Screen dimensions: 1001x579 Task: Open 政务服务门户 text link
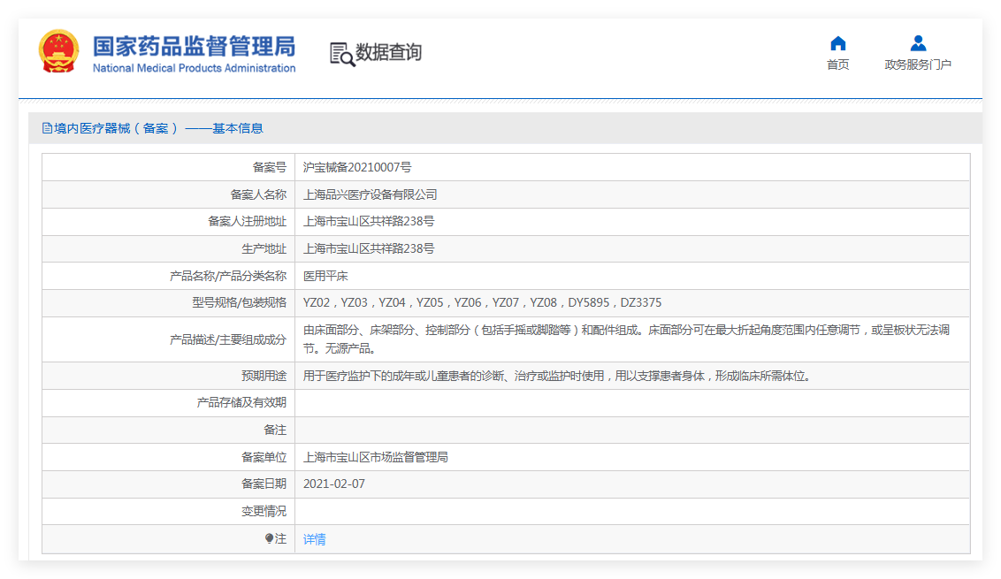tap(918, 65)
